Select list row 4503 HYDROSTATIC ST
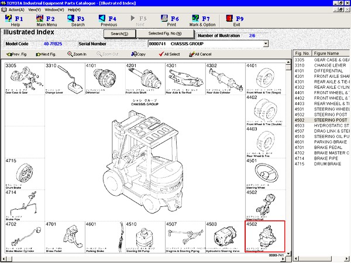 click(x=322, y=126)
